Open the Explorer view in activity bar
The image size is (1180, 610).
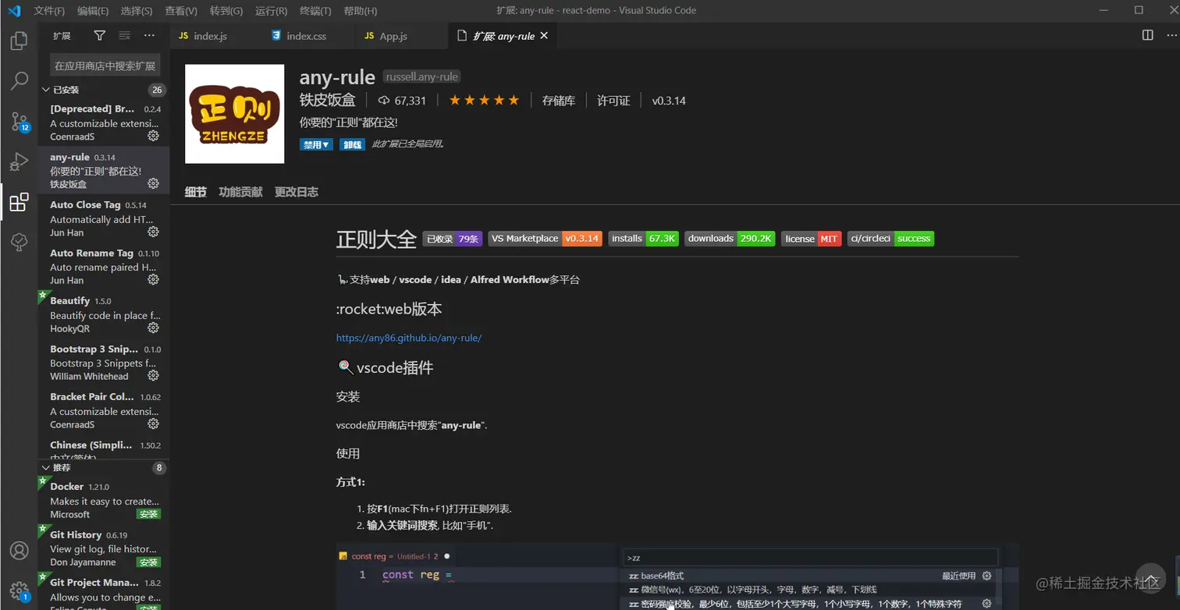pos(19,41)
